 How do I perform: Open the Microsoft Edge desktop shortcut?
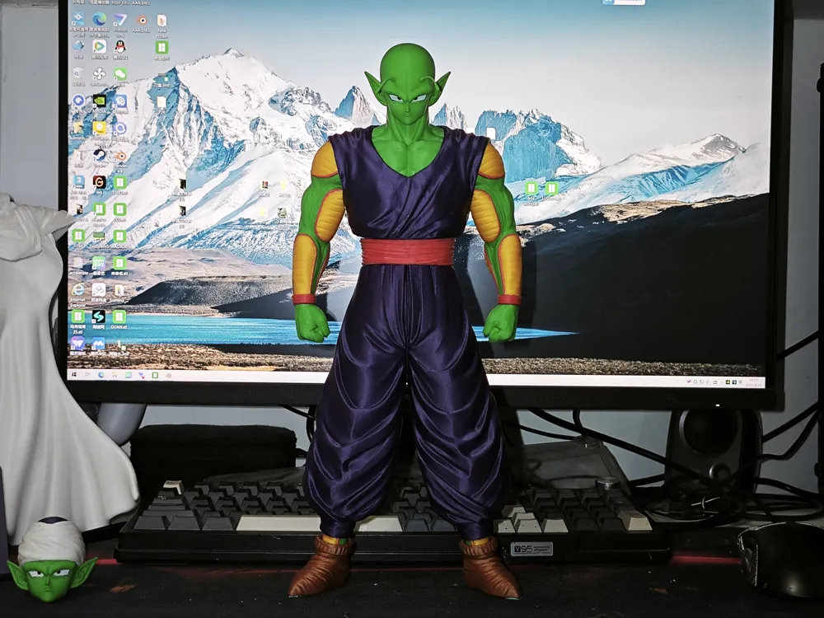coord(99,20)
